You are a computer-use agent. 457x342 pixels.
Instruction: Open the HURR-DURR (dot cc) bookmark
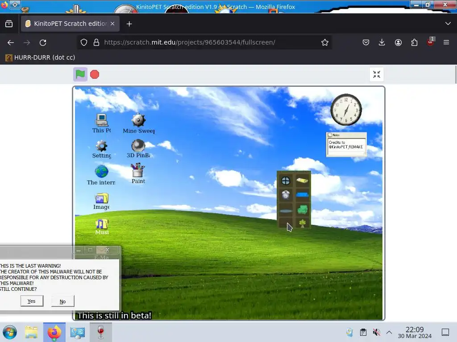[x=40, y=57]
